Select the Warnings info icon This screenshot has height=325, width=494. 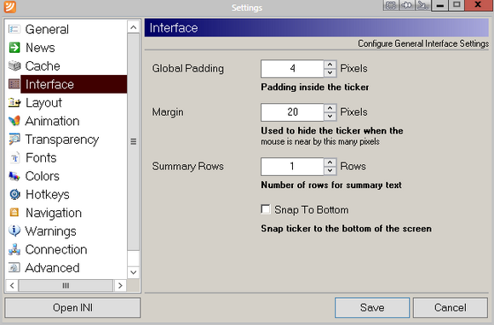[x=14, y=231]
